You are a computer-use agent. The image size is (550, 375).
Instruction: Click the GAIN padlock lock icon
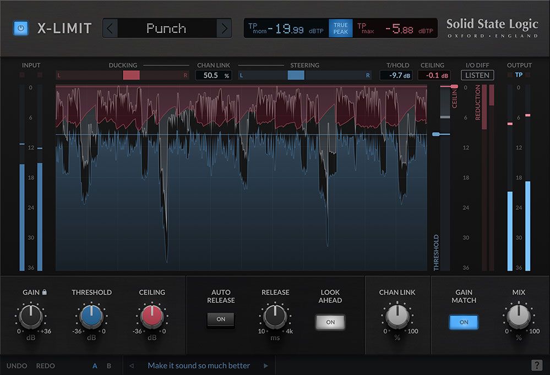[x=45, y=291]
